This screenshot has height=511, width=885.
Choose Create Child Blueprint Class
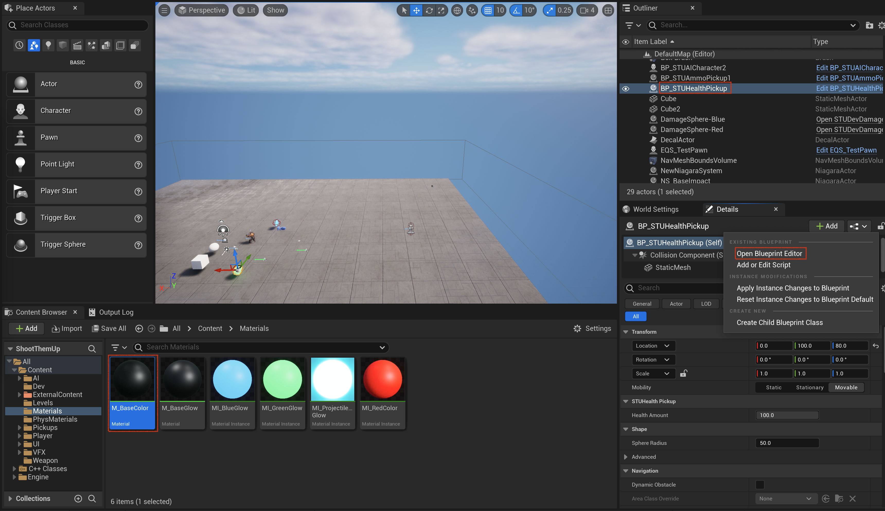(779, 323)
